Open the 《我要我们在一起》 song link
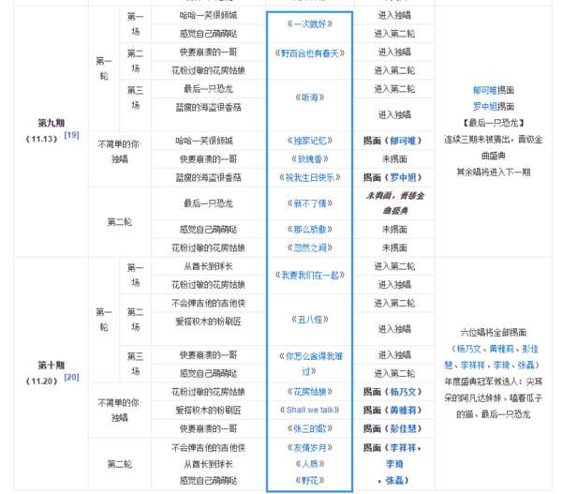This screenshot has height=494, width=562. (x=310, y=276)
